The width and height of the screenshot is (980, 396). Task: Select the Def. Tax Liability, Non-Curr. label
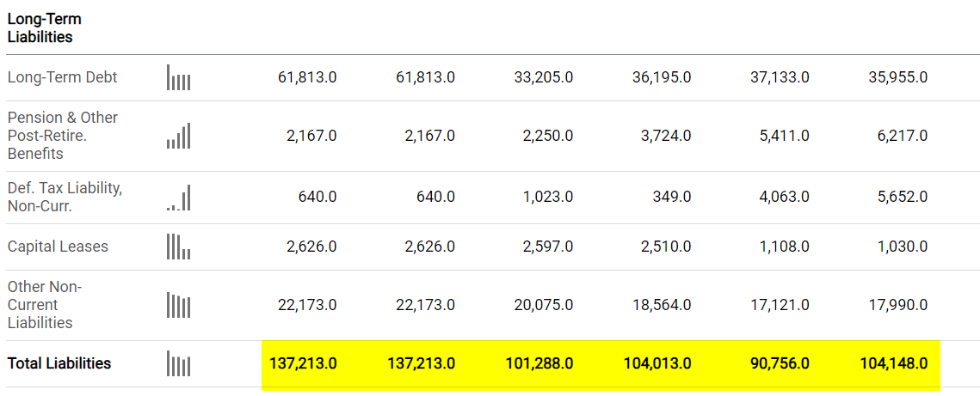[65, 197]
